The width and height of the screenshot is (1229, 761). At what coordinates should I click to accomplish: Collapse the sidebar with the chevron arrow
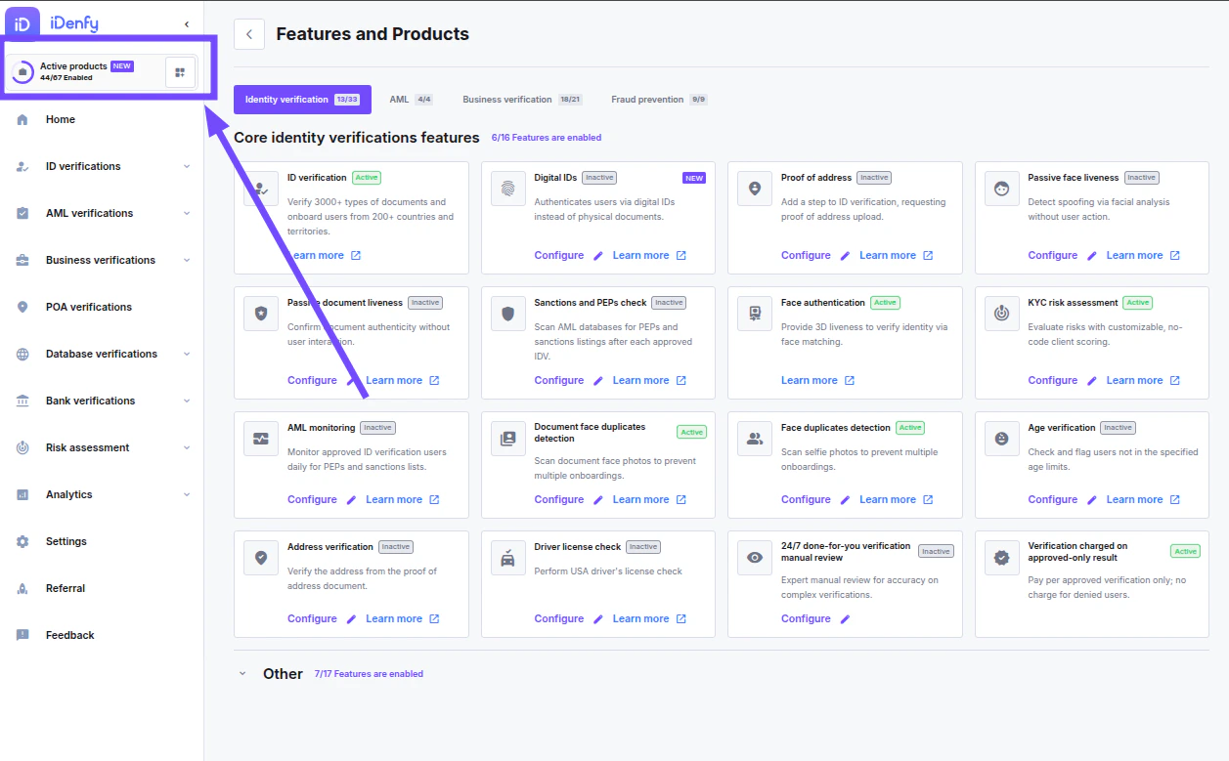pos(187,23)
